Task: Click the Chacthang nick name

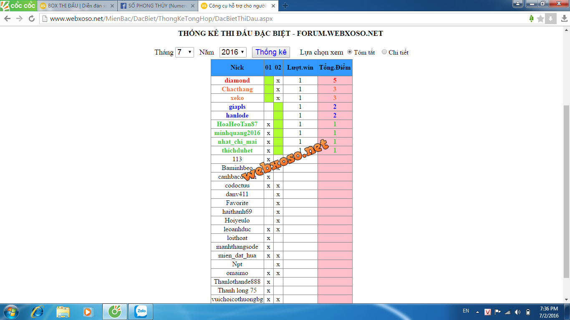Action: click(x=237, y=89)
